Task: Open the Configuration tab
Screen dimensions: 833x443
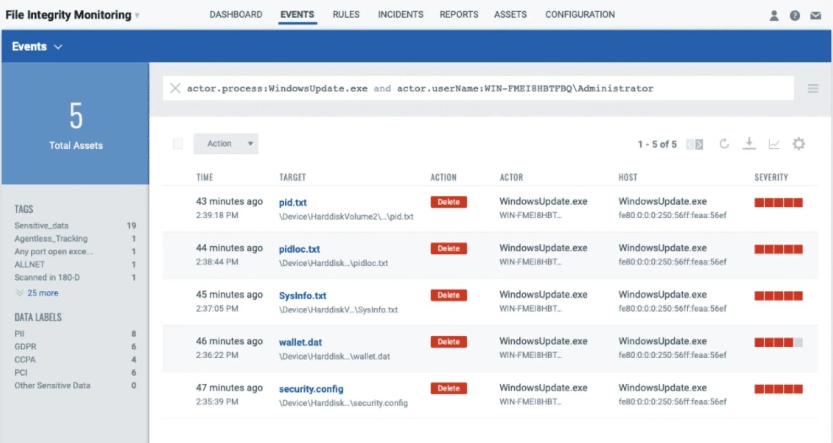Action: pyautogui.click(x=580, y=15)
